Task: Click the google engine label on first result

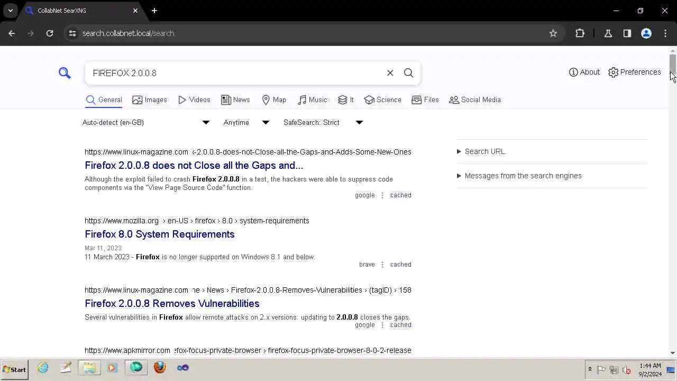Action: click(365, 195)
